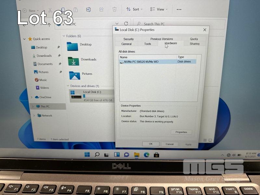
Task: Switch to the General tab
Action: [126, 44]
